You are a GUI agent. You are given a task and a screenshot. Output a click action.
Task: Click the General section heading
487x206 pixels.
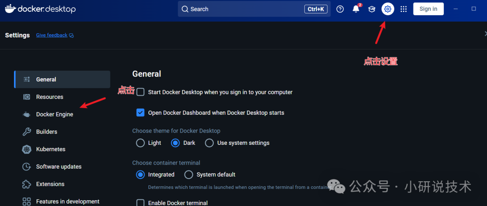pos(147,74)
